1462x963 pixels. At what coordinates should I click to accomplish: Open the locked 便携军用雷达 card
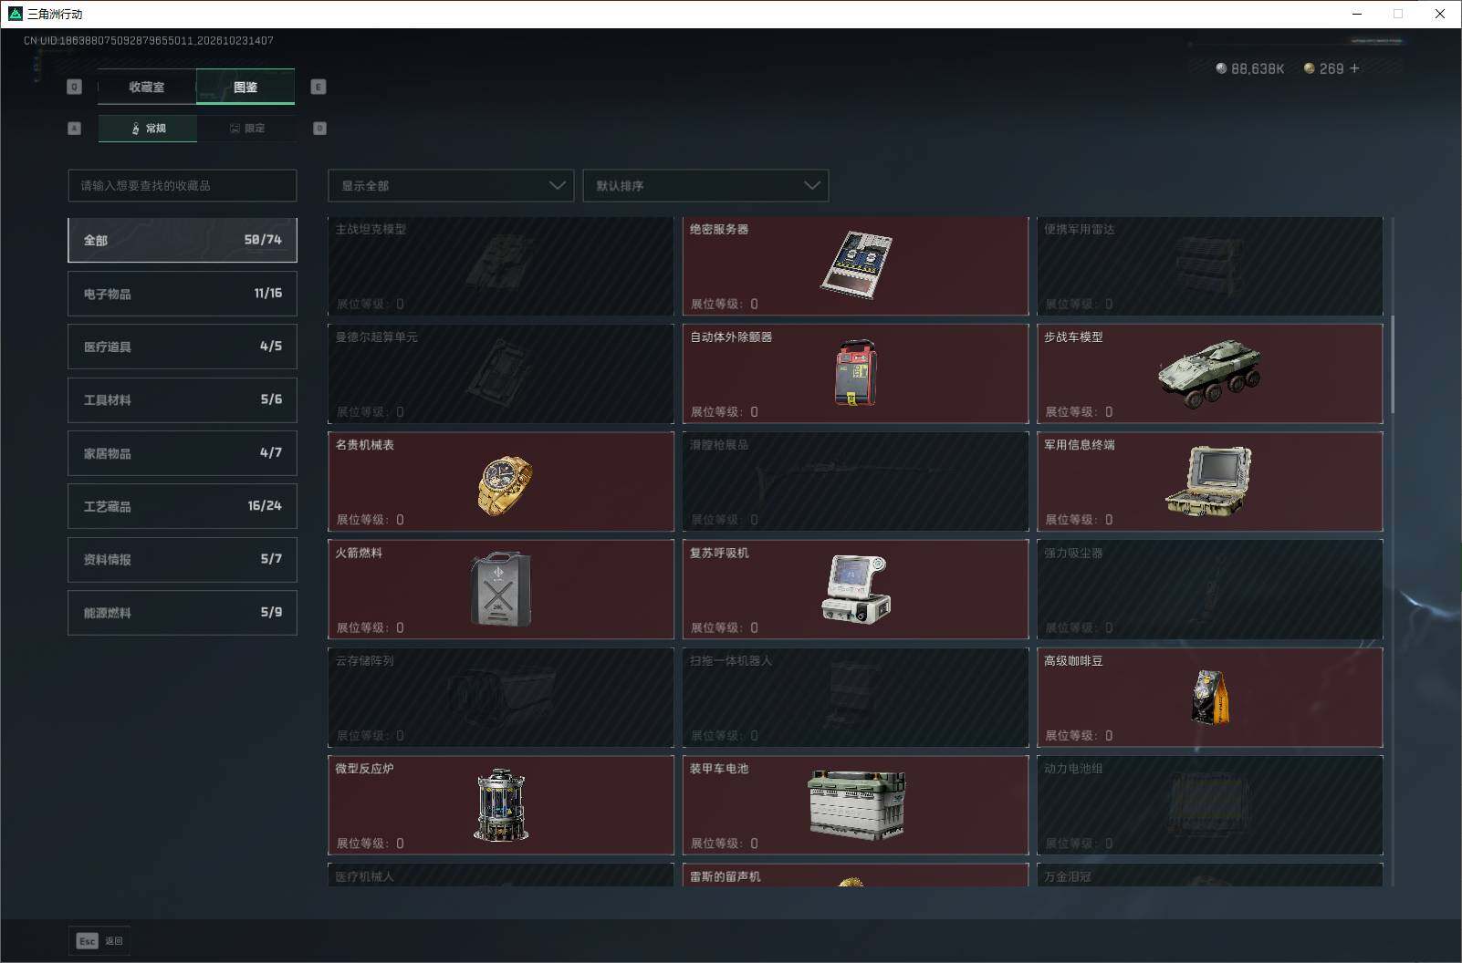tap(1210, 265)
